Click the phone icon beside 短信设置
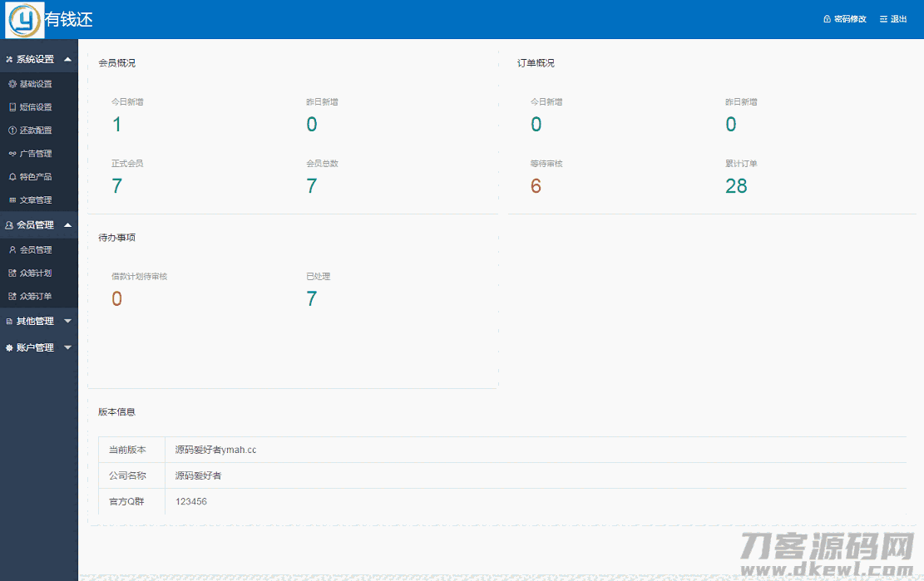 click(12, 107)
